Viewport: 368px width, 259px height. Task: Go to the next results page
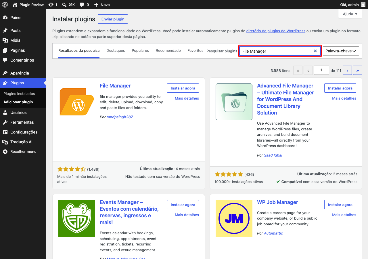coord(347,70)
